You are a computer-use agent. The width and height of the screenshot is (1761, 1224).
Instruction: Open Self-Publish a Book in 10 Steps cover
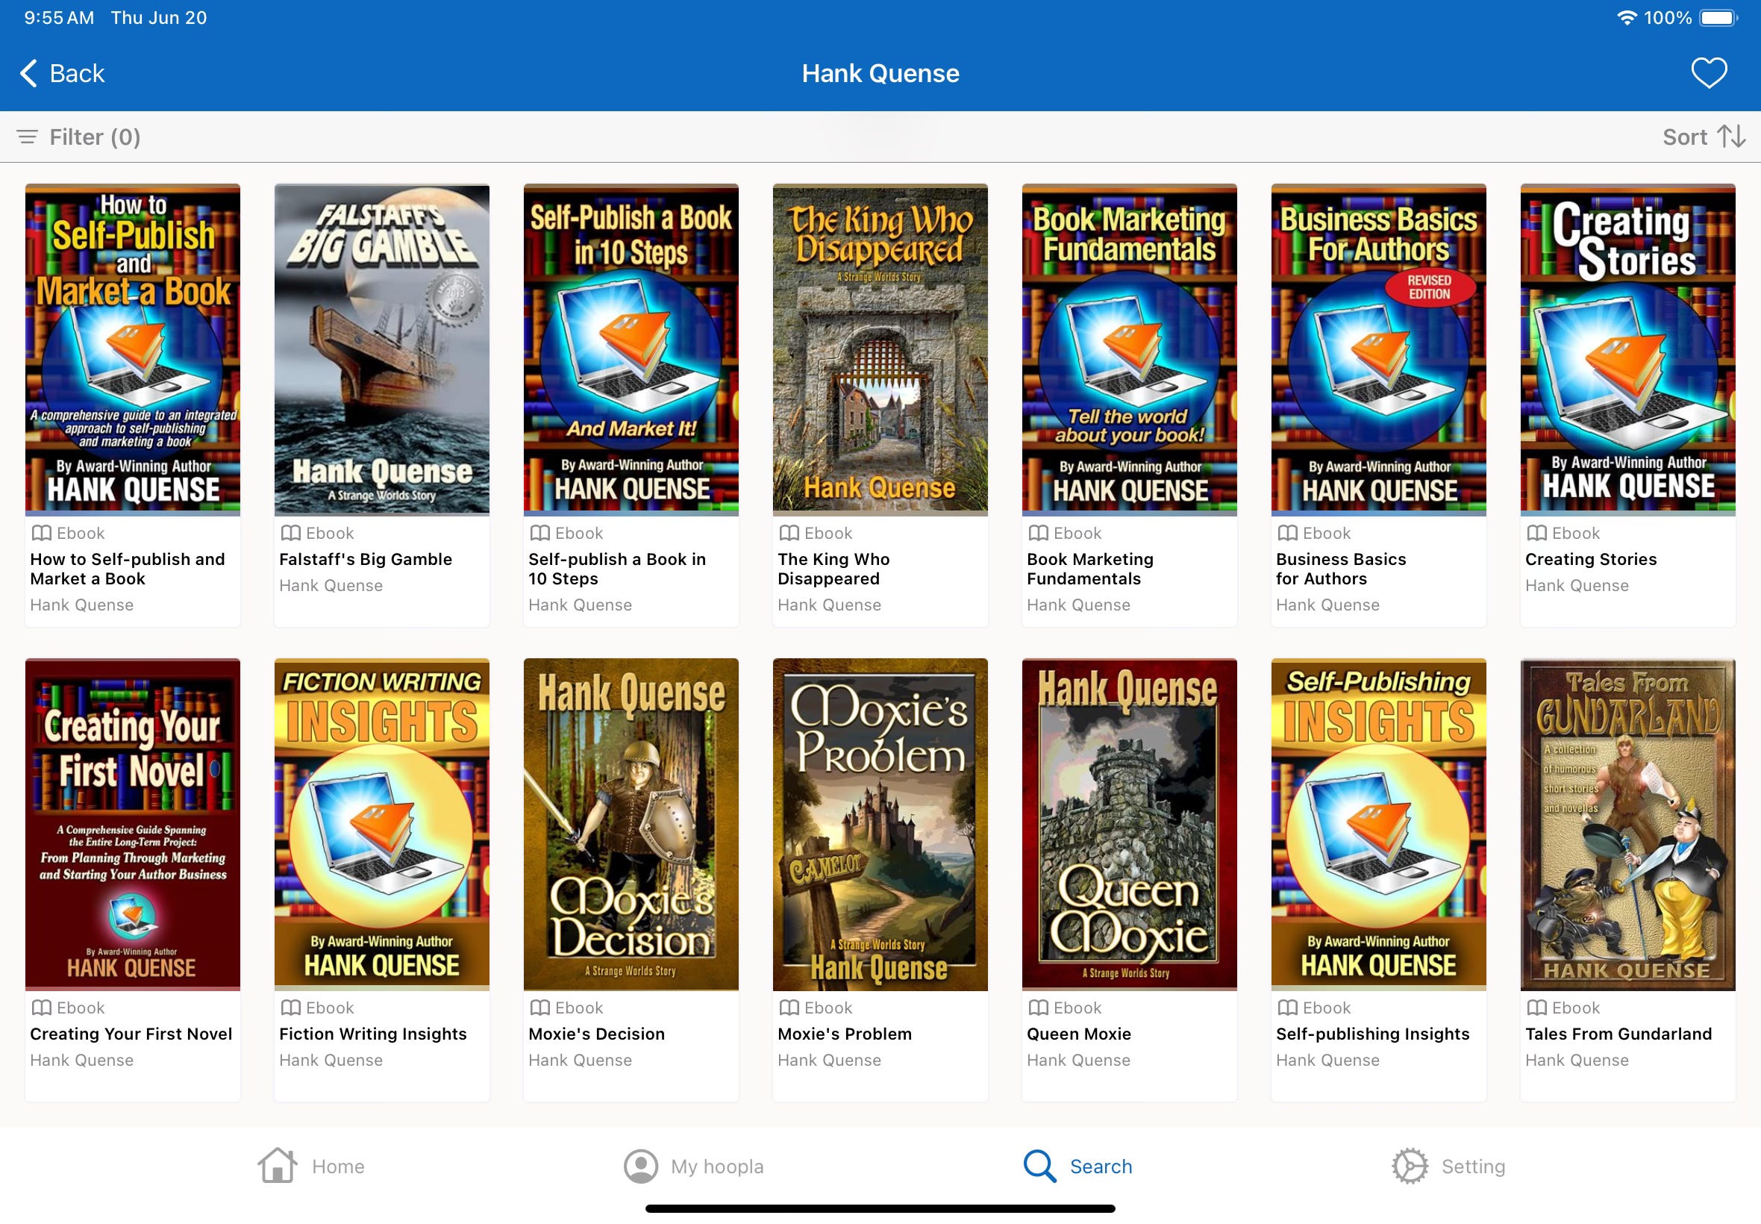pyautogui.click(x=631, y=350)
